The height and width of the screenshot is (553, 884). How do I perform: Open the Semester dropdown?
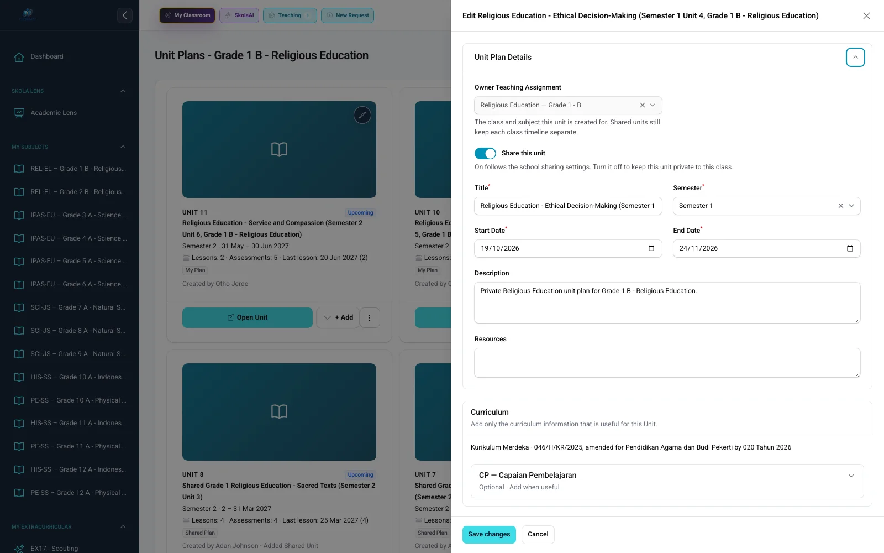click(x=851, y=206)
